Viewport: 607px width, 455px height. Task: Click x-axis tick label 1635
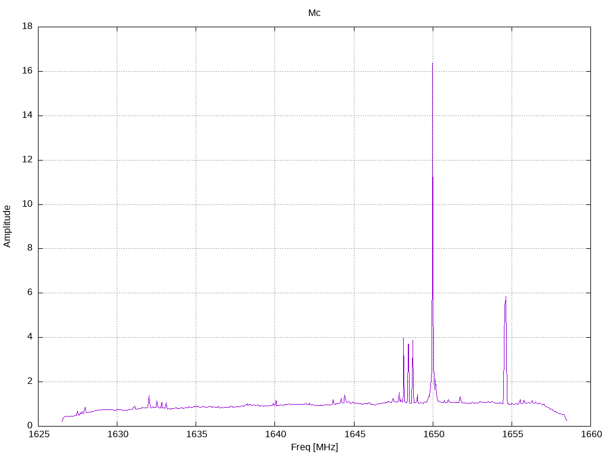(197, 434)
